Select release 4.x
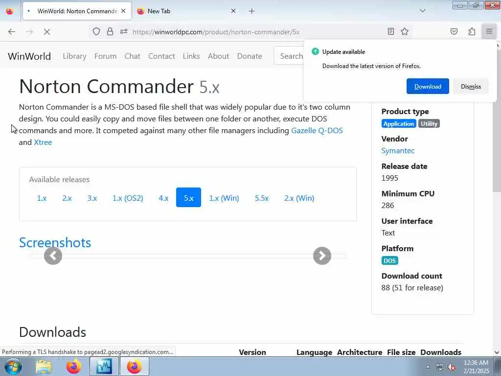Image resolution: width=501 pixels, height=376 pixels. click(163, 198)
